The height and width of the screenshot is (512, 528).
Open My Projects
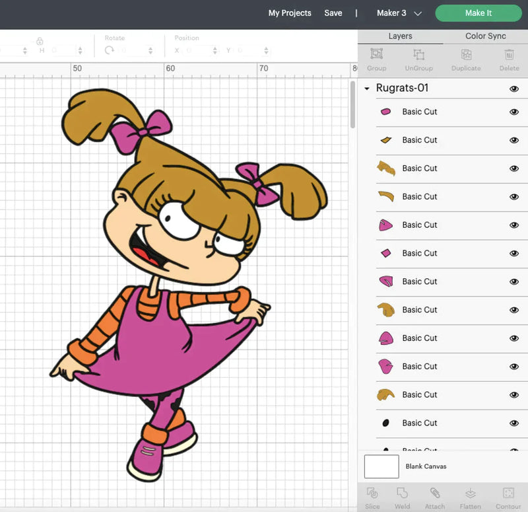290,13
